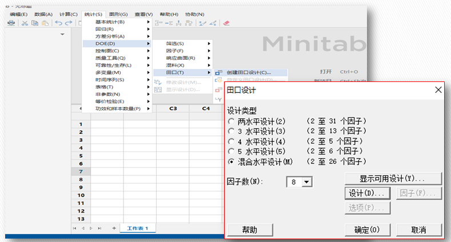Image resolution: width=451 pixels, height=242 pixels.
Task: Select the 3 水平设计(3) radio button
Action: pyautogui.click(x=232, y=132)
